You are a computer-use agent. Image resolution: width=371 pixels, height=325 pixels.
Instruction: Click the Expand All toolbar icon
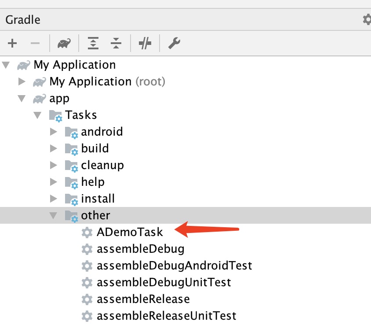93,43
